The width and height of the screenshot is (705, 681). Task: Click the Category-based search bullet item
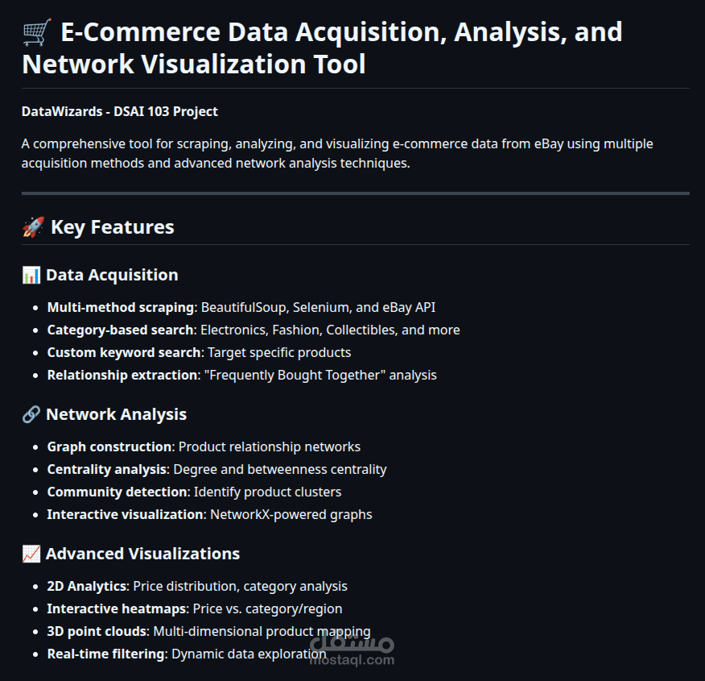pyautogui.click(x=254, y=330)
